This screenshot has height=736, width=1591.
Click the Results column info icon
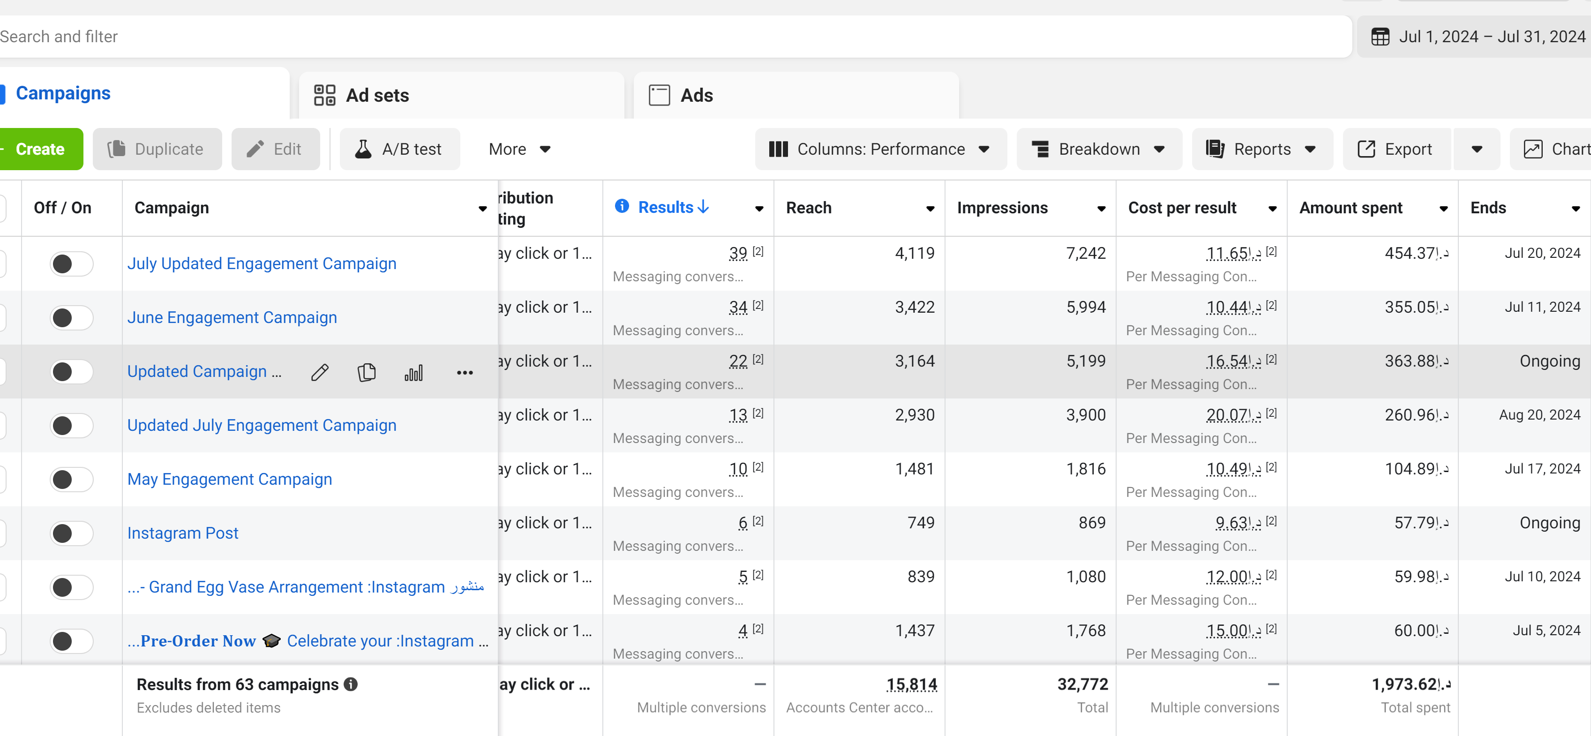(621, 207)
